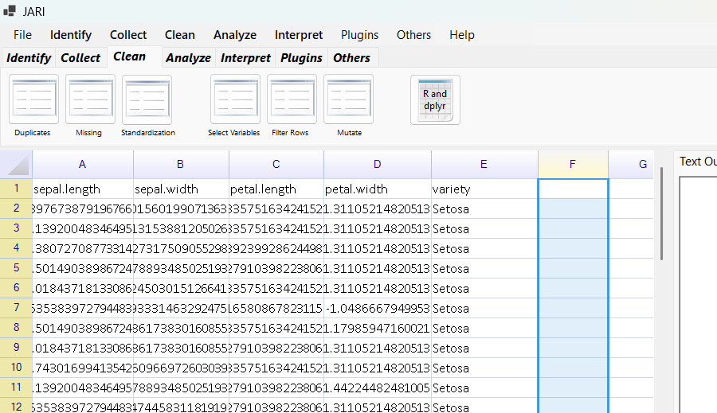Select column A header
Screen dimensions: 717x413
coord(82,165)
